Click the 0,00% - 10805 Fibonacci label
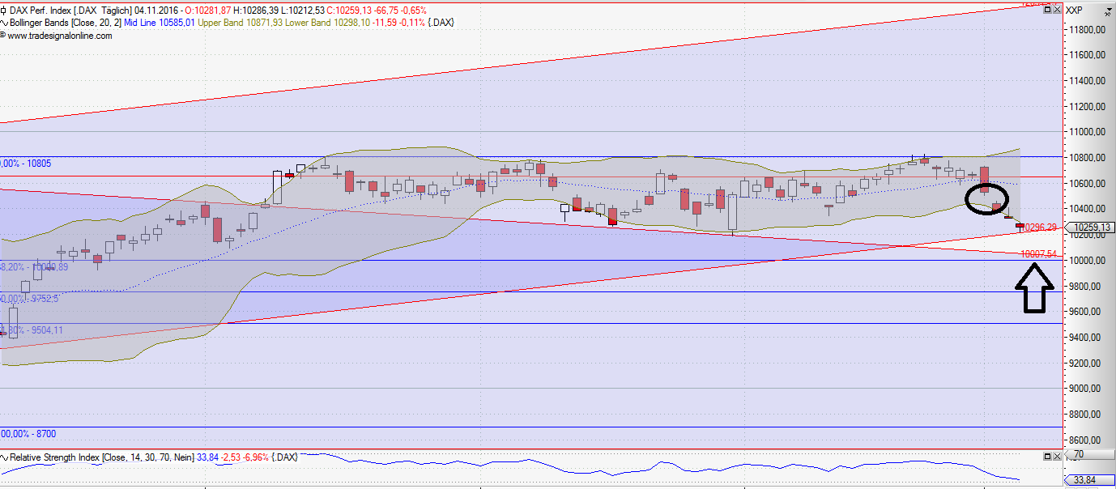Viewport: 1116px width, 489px height. pyautogui.click(x=24, y=164)
